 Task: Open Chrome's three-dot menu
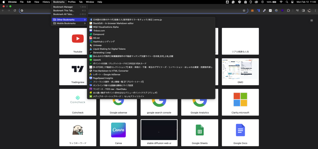(315, 11)
